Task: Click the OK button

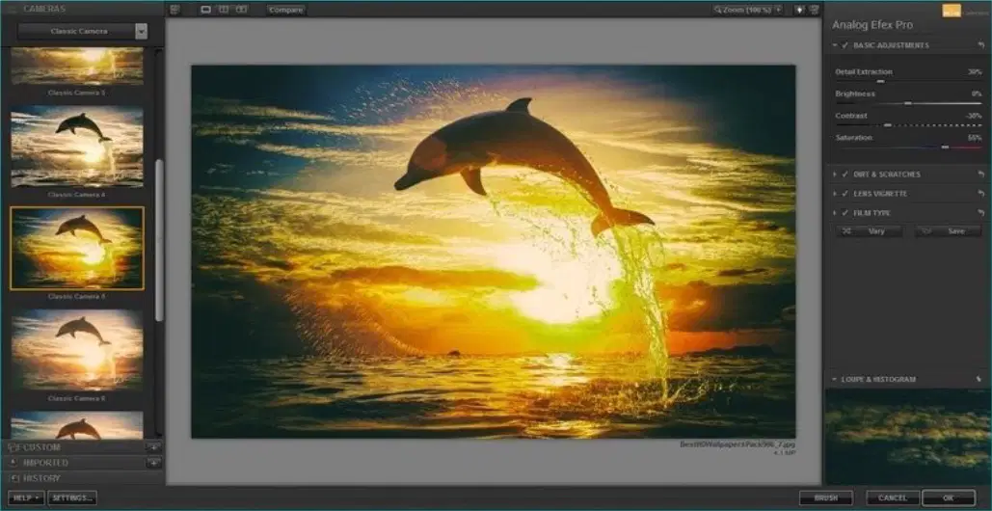Action: point(949,498)
